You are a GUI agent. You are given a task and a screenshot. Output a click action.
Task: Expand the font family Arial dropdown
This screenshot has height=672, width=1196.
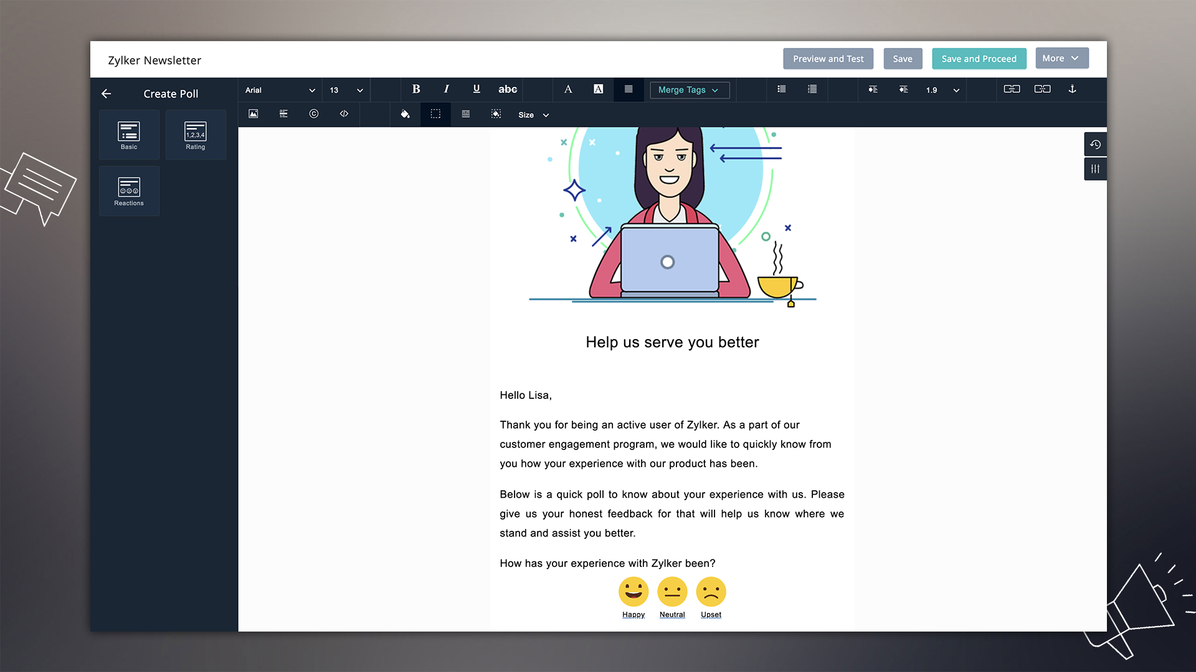(x=311, y=90)
